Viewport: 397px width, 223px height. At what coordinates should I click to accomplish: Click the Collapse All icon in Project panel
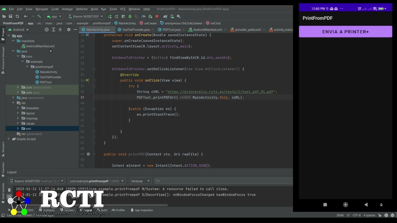point(60,30)
